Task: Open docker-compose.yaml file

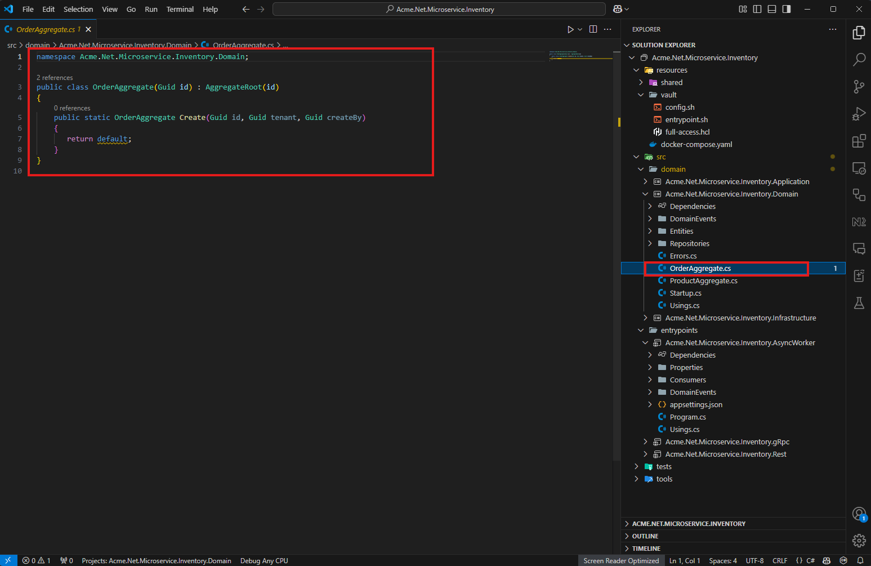Action: coord(696,144)
